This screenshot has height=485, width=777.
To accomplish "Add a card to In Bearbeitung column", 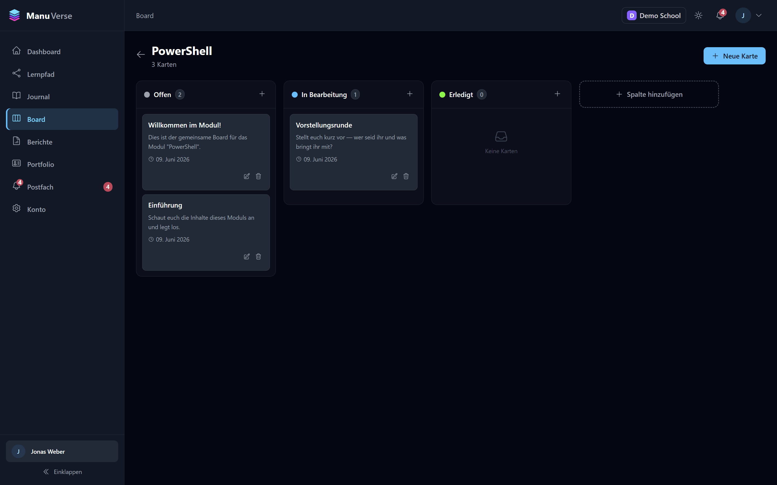I will click(x=410, y=94).
